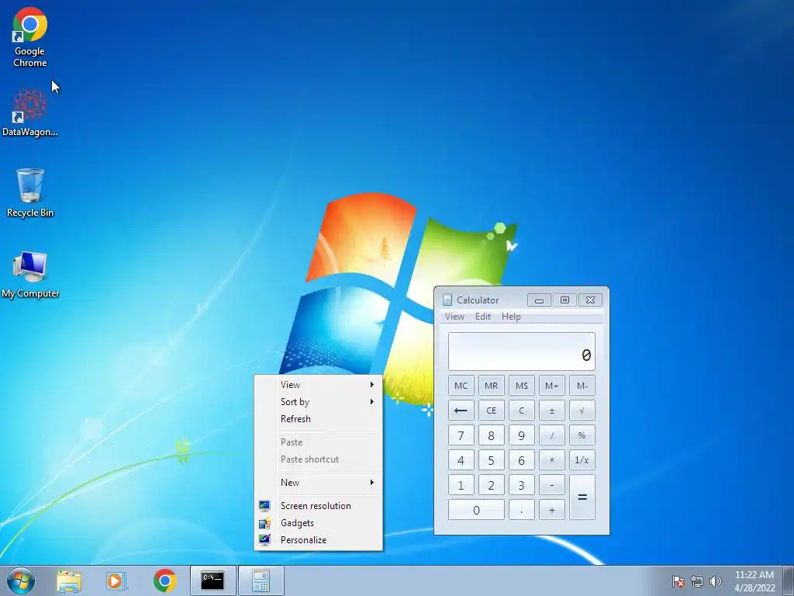Open the Calculator View menu
794x596 pixels.
(454, 317)
